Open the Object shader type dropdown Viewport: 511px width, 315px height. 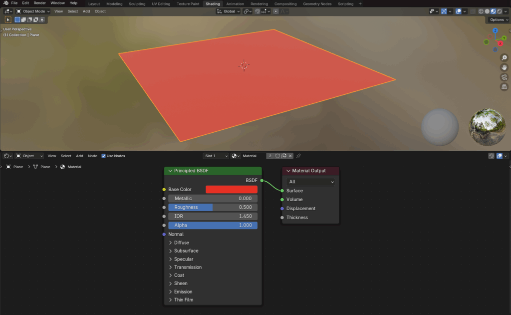coord(29,156)
